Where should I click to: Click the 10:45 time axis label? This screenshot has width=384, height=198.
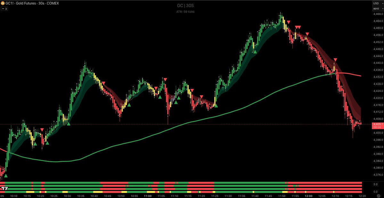point(108,196)
